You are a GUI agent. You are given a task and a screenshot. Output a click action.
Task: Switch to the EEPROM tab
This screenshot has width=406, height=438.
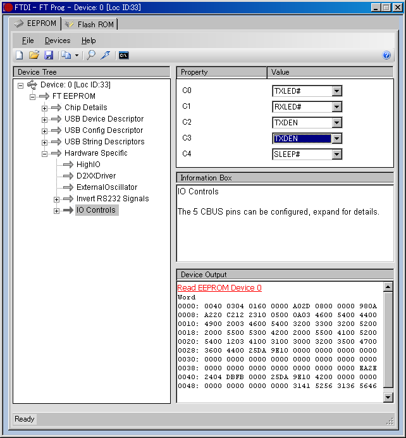35,23
